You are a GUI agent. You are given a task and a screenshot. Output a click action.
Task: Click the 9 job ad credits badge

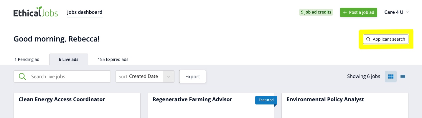(316, 12)
